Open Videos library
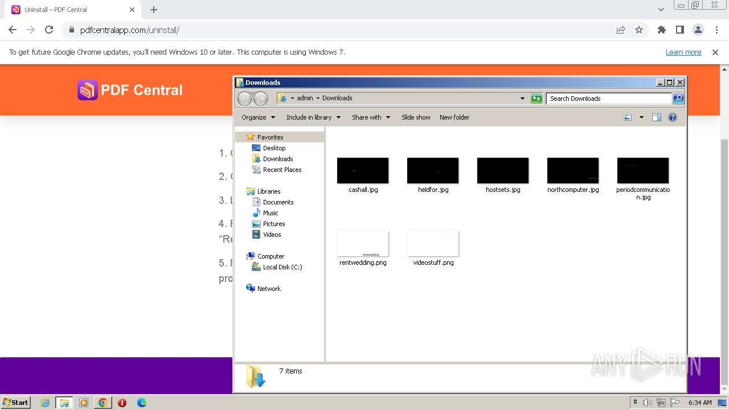The height and width of the screenshot is (410, 729). pyautogui.click(x=267, y=235)
